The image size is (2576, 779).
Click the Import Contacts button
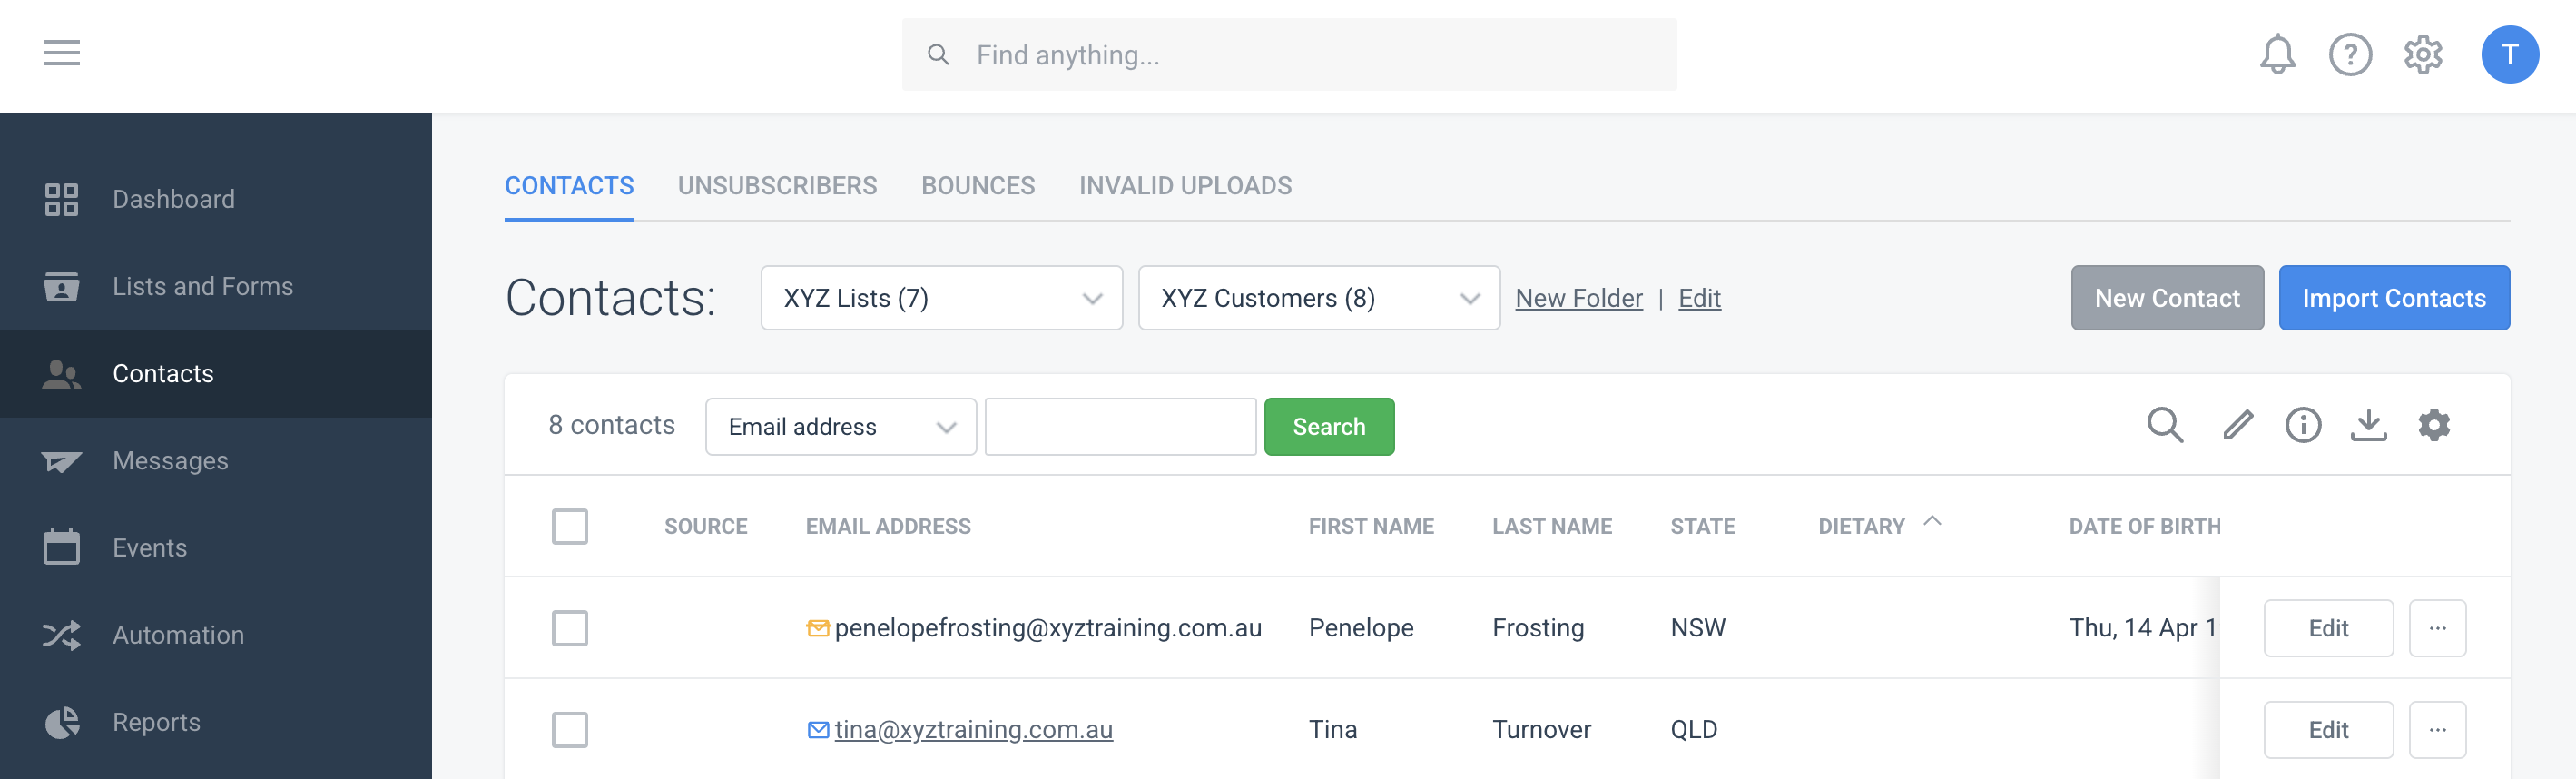pyautogui.click(x=2394, y=298)
